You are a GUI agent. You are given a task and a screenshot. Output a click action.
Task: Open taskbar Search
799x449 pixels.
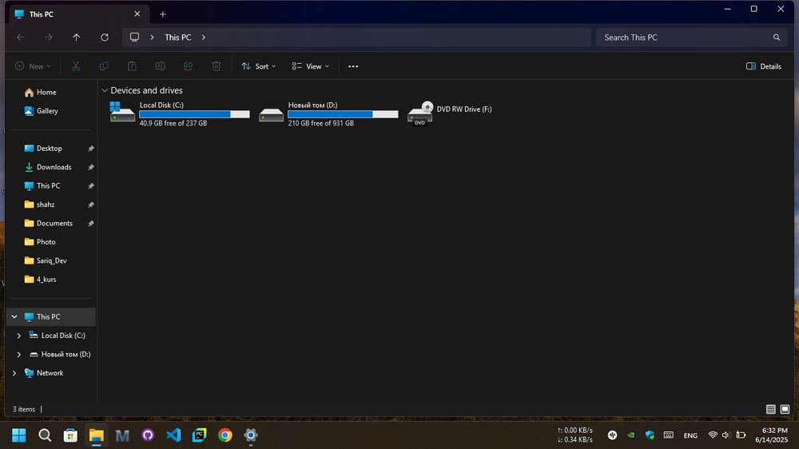tap(45, 435)
